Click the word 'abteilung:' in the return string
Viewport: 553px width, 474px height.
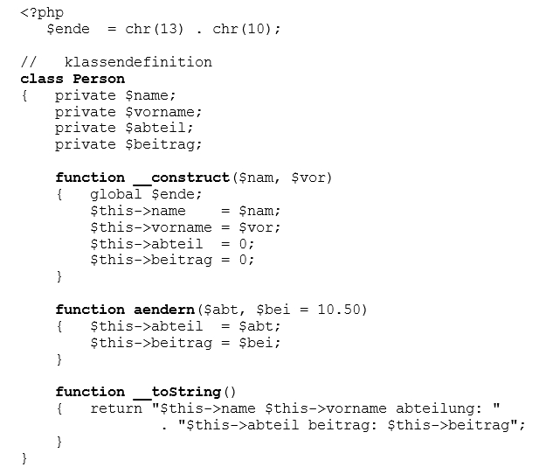(x=439, y=408)
